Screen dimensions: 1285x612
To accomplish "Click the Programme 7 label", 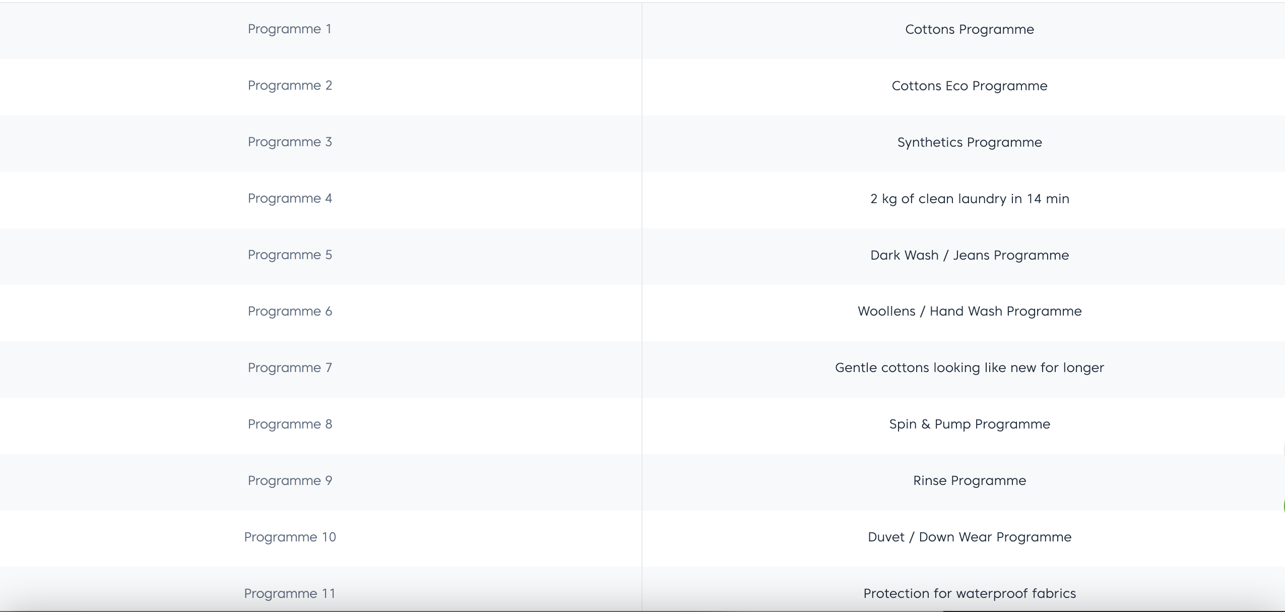I will point(290,368).
